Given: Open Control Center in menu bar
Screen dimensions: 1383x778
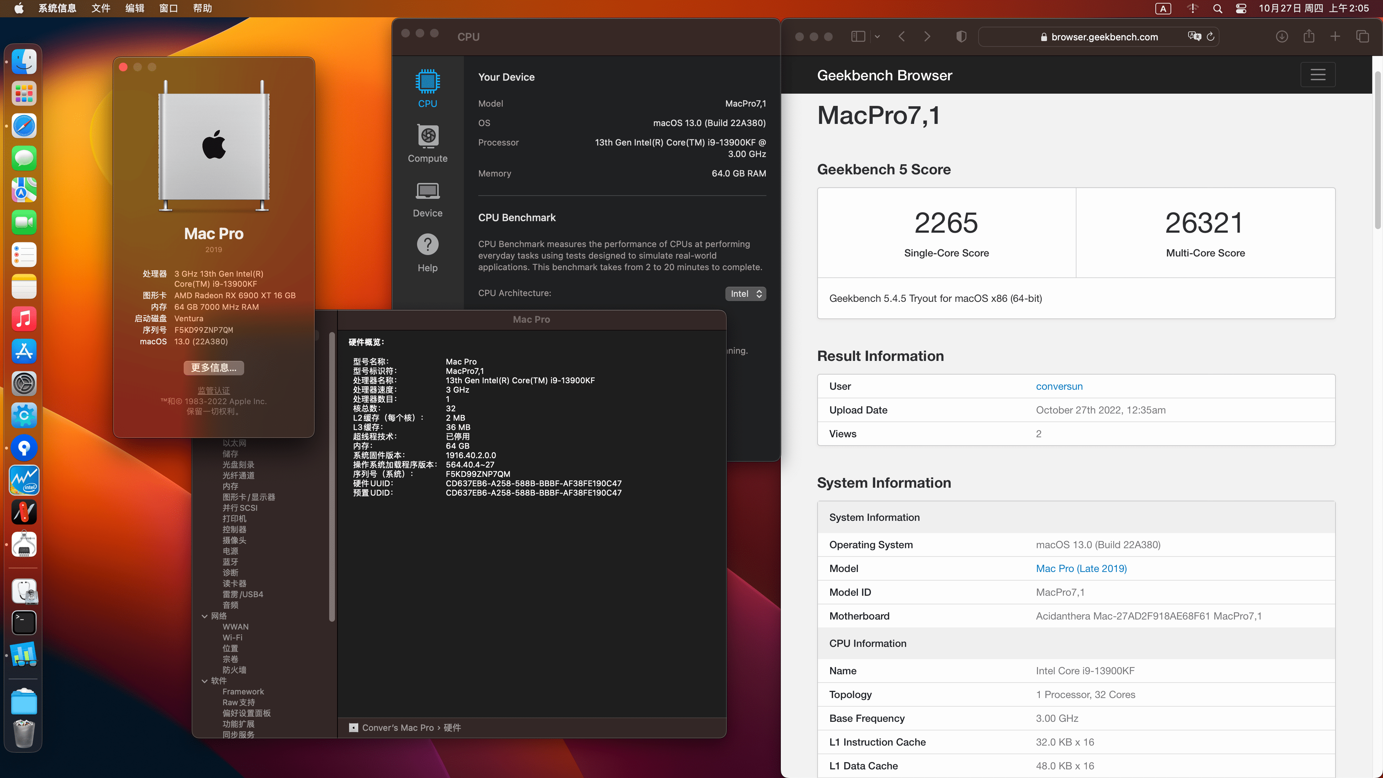Looking at the screenshot, I should [1241, 9].
